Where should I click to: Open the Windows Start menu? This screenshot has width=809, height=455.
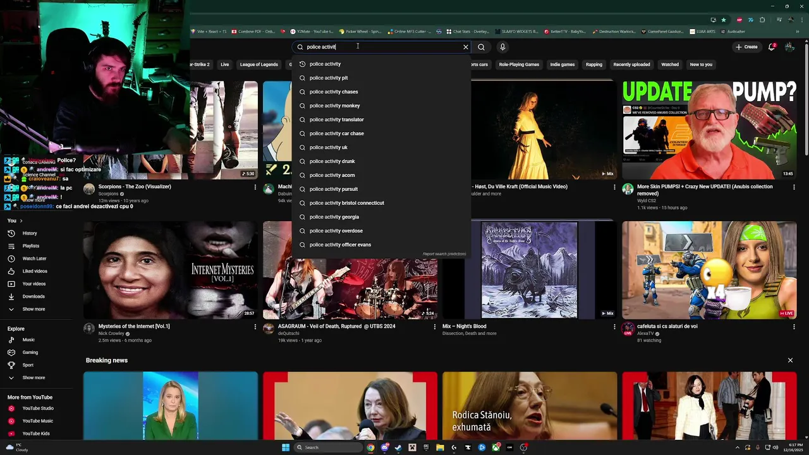click(x=286, y=447)
